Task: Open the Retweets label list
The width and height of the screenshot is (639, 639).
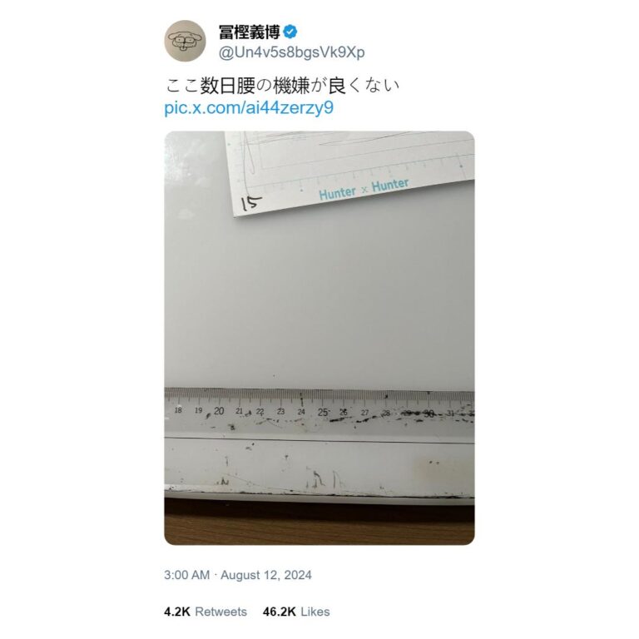Action: (x=220, y=612)
